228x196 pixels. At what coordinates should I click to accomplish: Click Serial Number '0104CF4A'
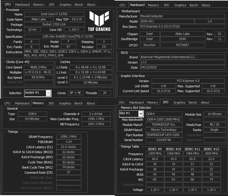(x=164, y=140)
